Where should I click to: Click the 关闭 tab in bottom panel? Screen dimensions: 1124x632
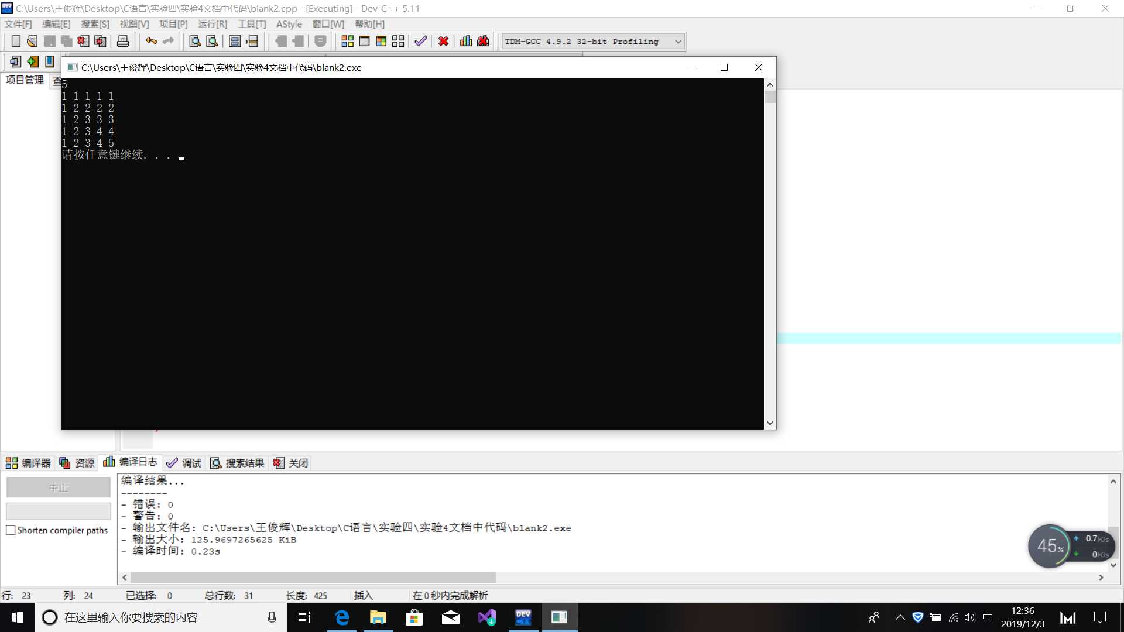(x=290, y=463)
